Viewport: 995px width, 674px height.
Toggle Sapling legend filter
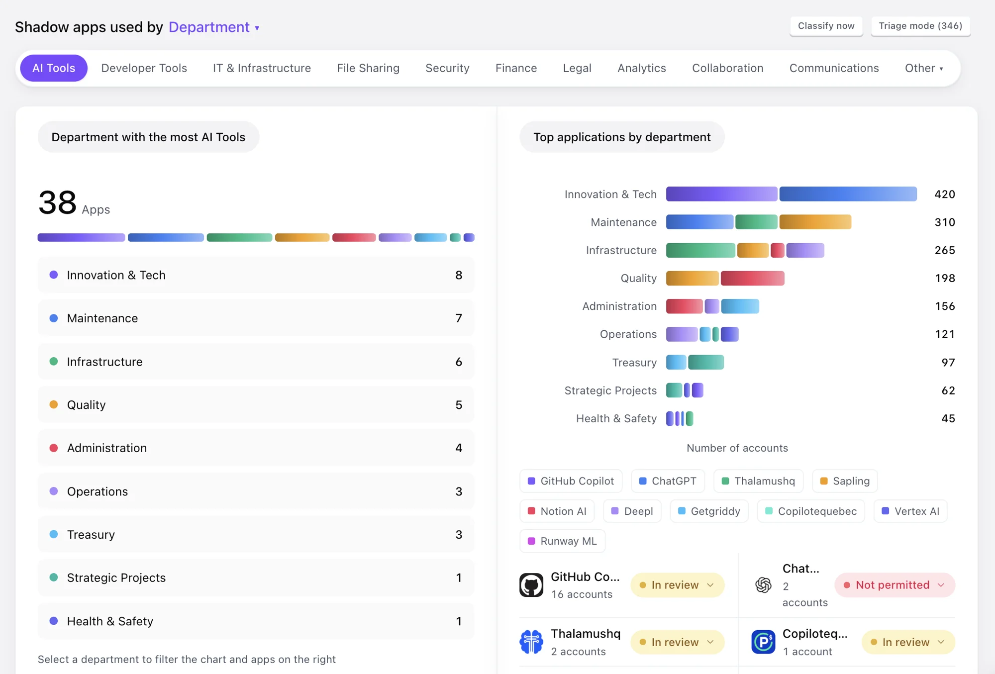[845, 481]
